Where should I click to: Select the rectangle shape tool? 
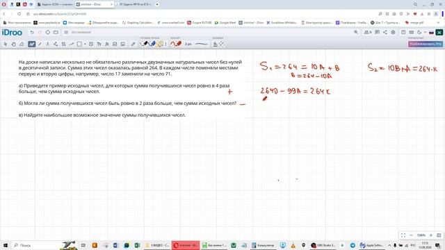79,44
